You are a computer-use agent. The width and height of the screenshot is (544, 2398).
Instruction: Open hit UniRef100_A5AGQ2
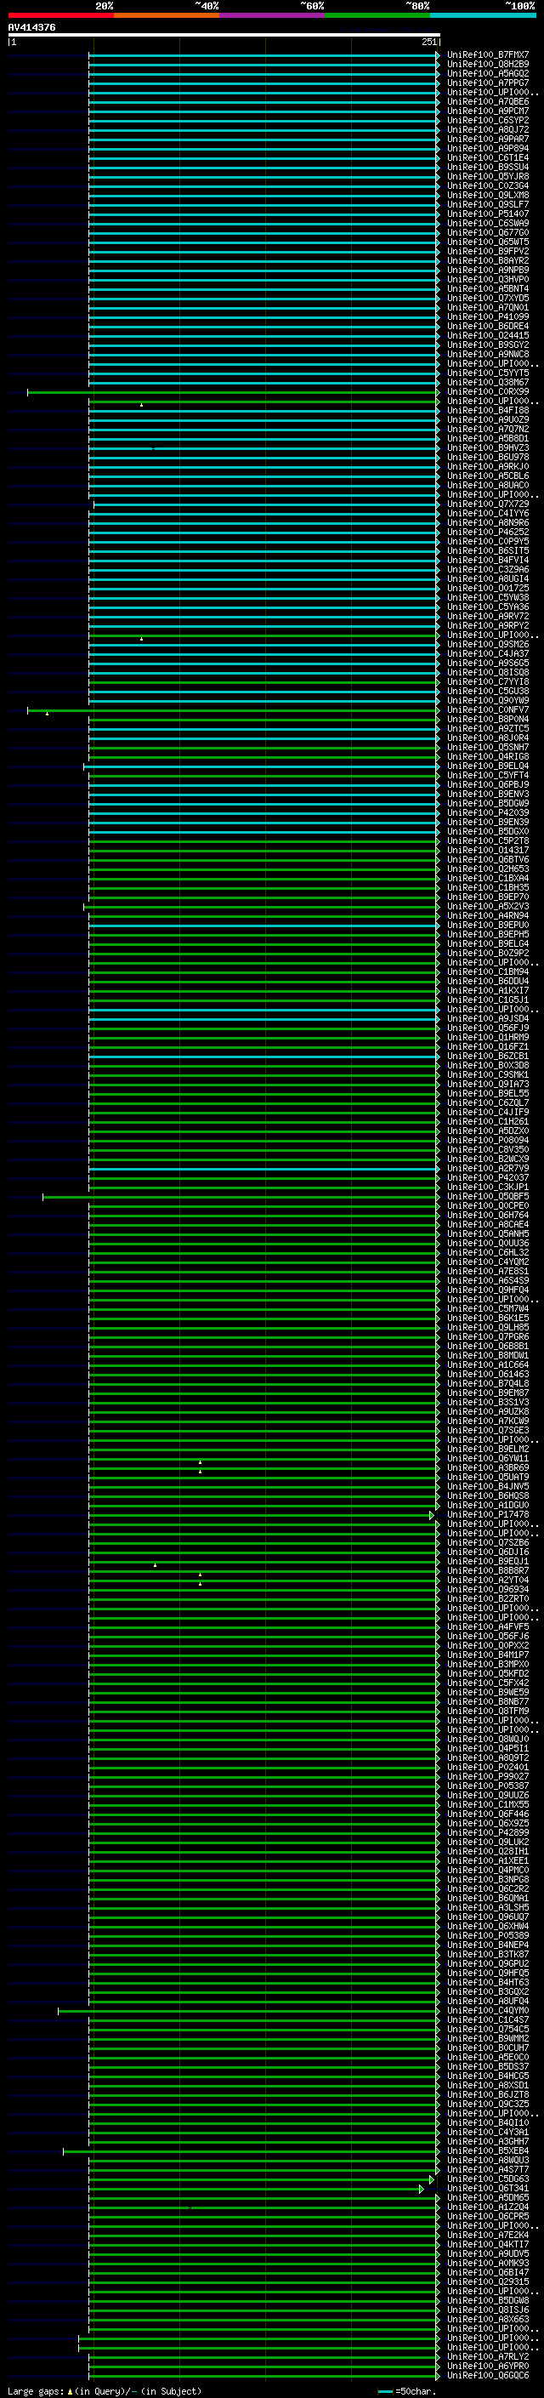[x=487, y=73]
